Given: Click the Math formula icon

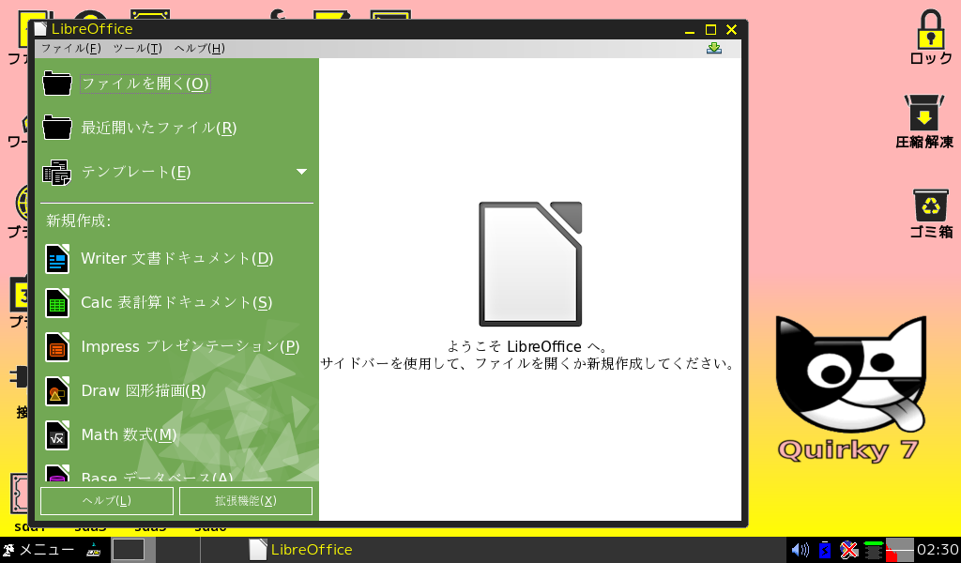Looking at the screenshot, I should pyautogui.click(x=57, y=435).
